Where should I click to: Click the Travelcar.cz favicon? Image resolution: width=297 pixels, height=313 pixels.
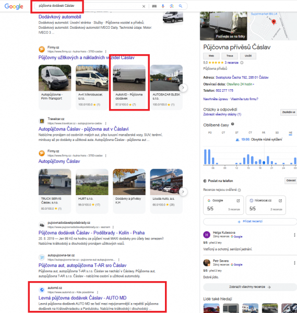42,121
